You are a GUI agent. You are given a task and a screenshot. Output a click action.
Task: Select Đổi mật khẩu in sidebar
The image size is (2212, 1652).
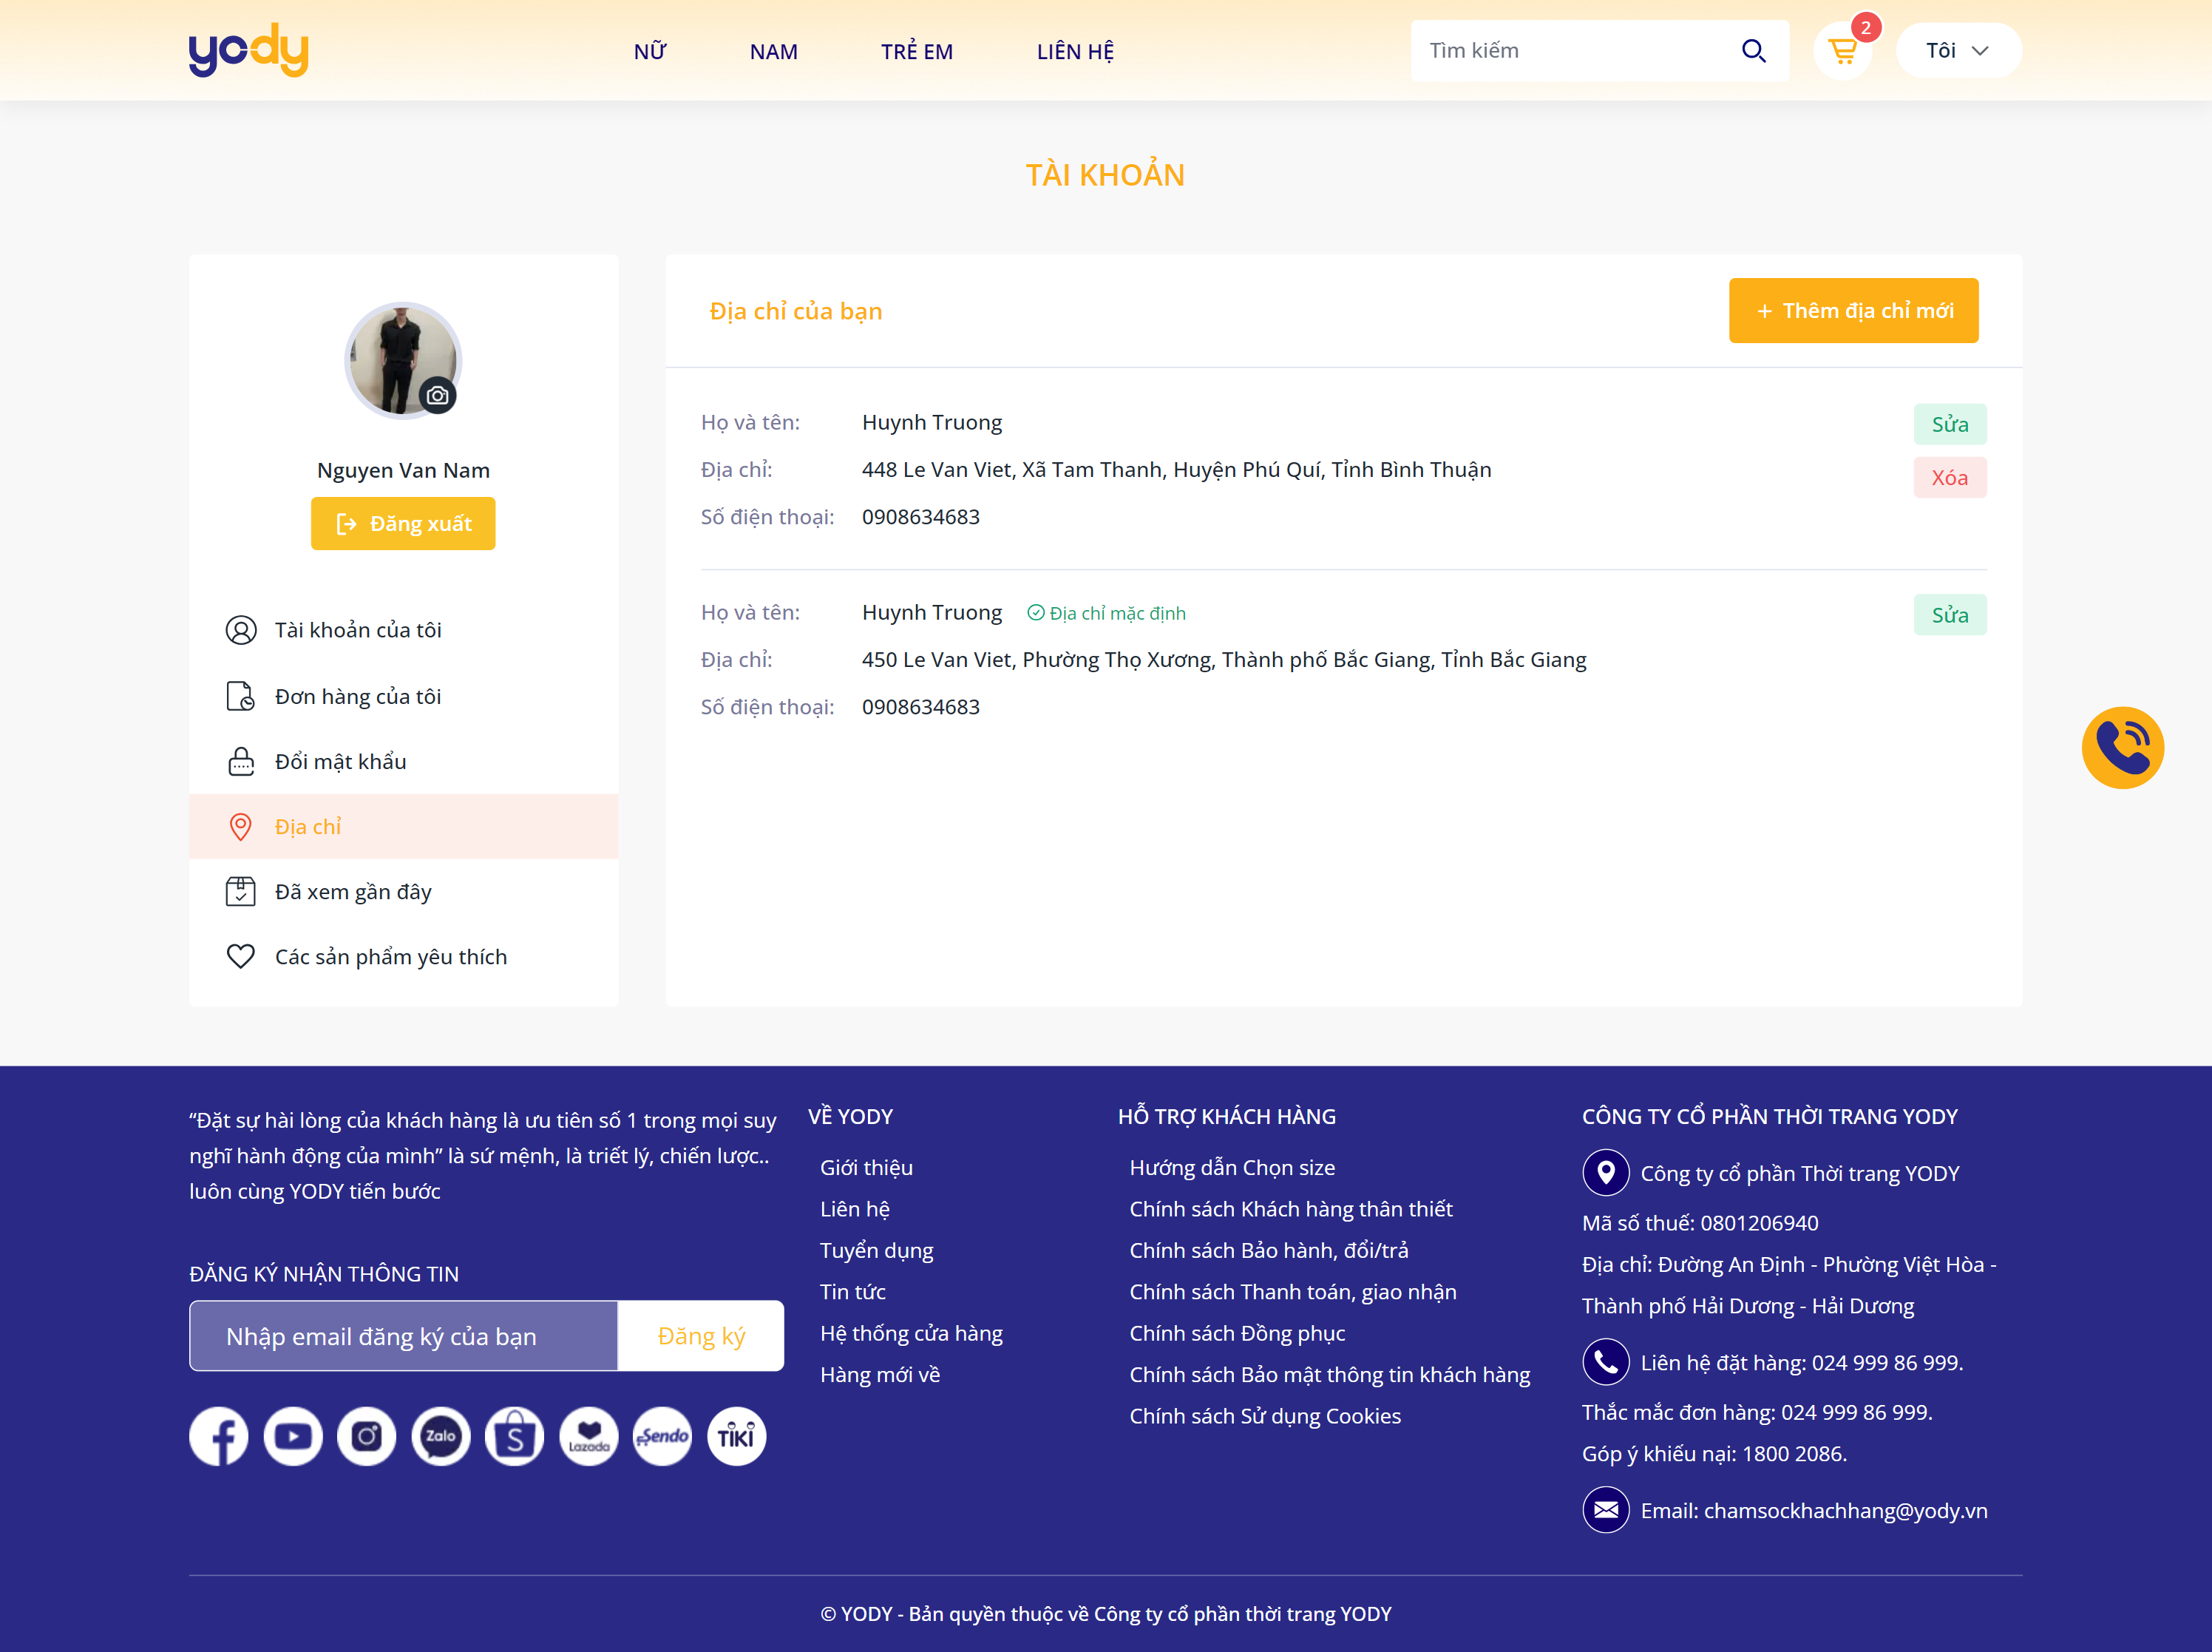pyautogui.click(x=340, y=762)
